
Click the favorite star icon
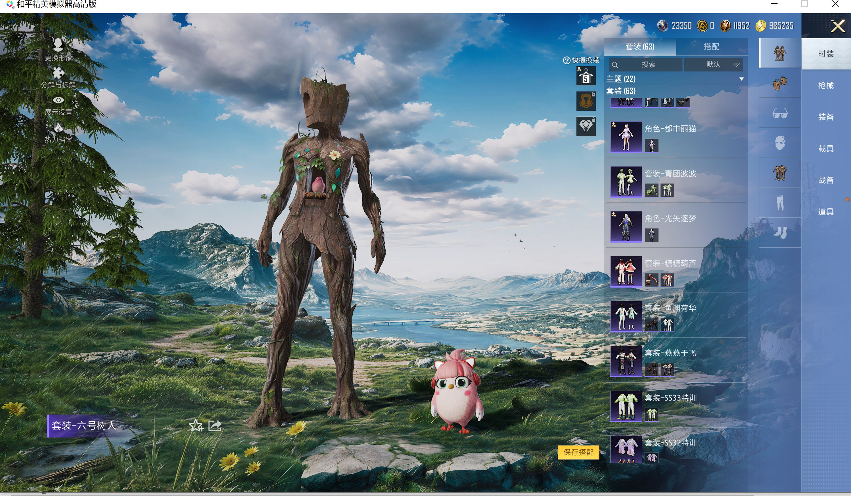tap(196, 426)
